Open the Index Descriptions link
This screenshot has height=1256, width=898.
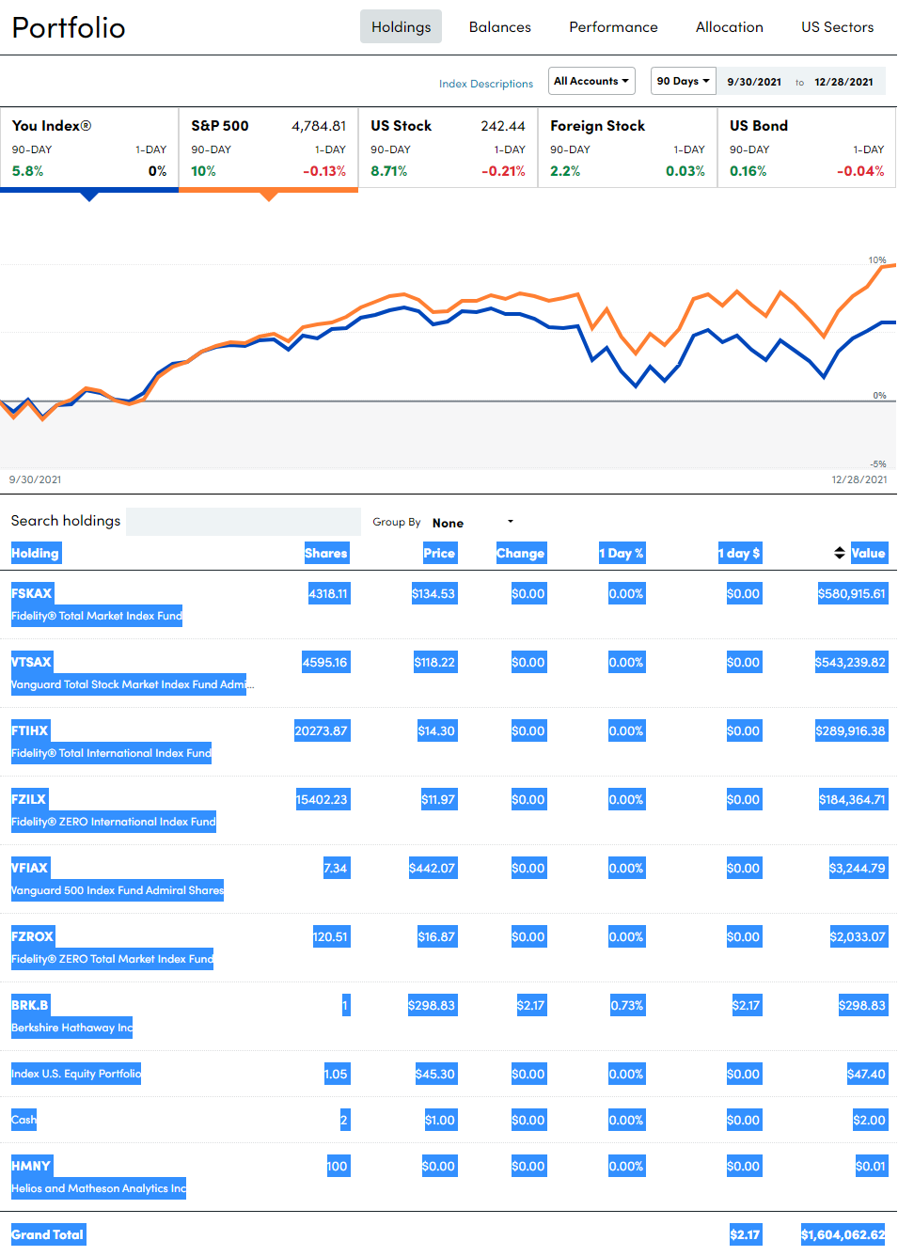tap(486, 84)
